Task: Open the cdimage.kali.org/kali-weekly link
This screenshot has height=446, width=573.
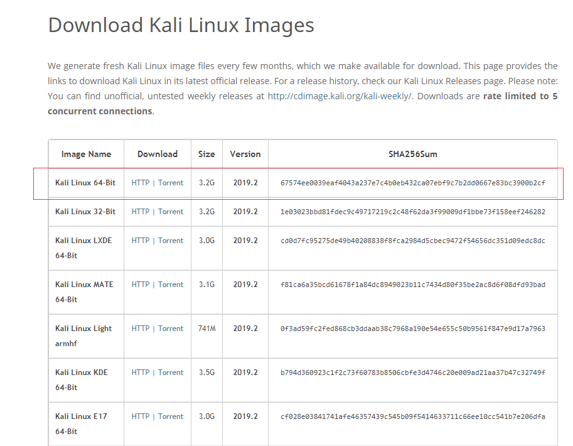Action: [x=340, y=96]
